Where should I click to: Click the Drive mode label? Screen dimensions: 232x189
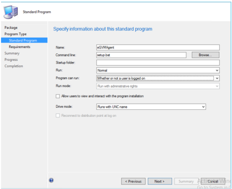pos(64,106)
